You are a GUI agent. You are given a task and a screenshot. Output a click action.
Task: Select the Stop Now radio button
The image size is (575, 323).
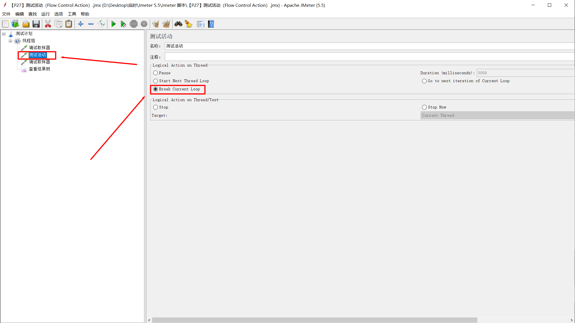tap(424, 107)
